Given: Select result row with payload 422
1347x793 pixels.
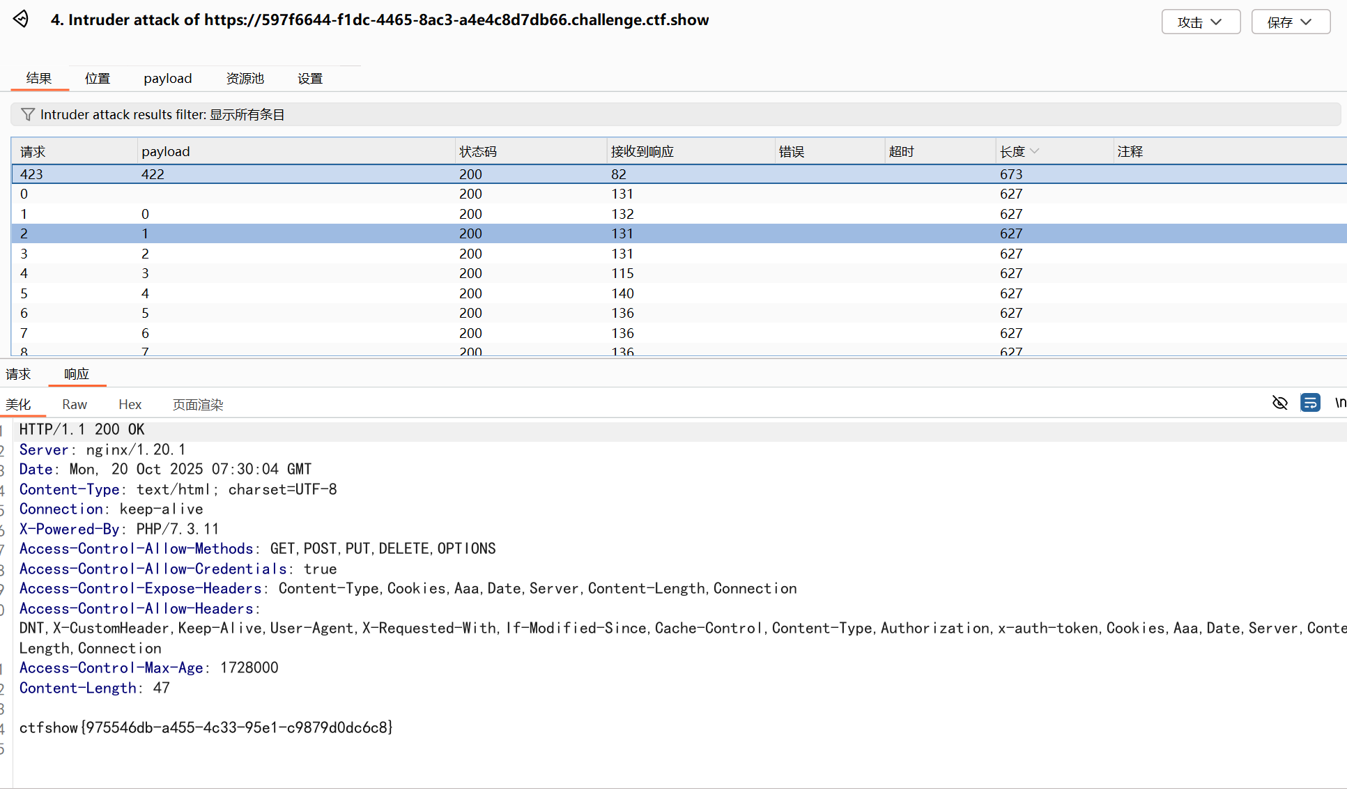Looking at the screenshot, I should 153,174.
